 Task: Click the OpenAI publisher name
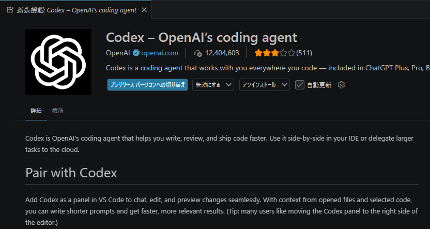[x=118, y=53]
